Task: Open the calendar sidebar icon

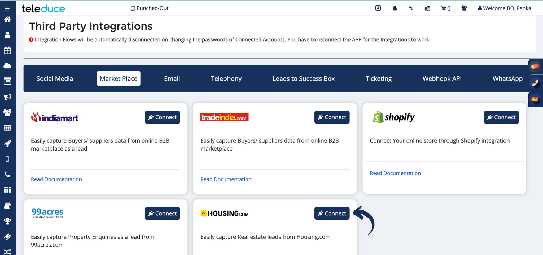Action: pyautogui.click(x=7, y=50)
